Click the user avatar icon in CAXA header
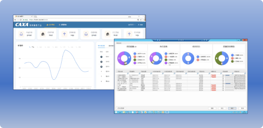Image resolution: width=263 pixels, height=128 pixels. 139,25
